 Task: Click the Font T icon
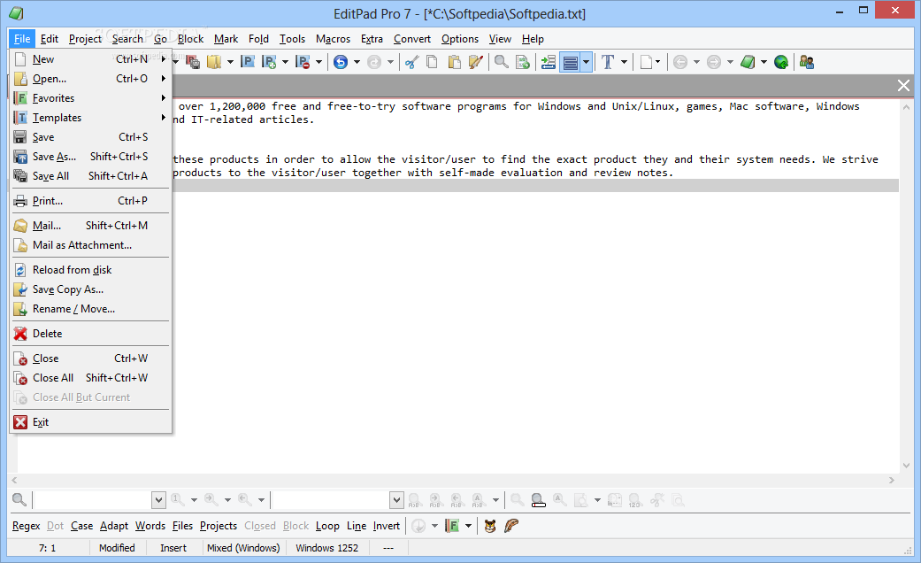coord(608,62)
